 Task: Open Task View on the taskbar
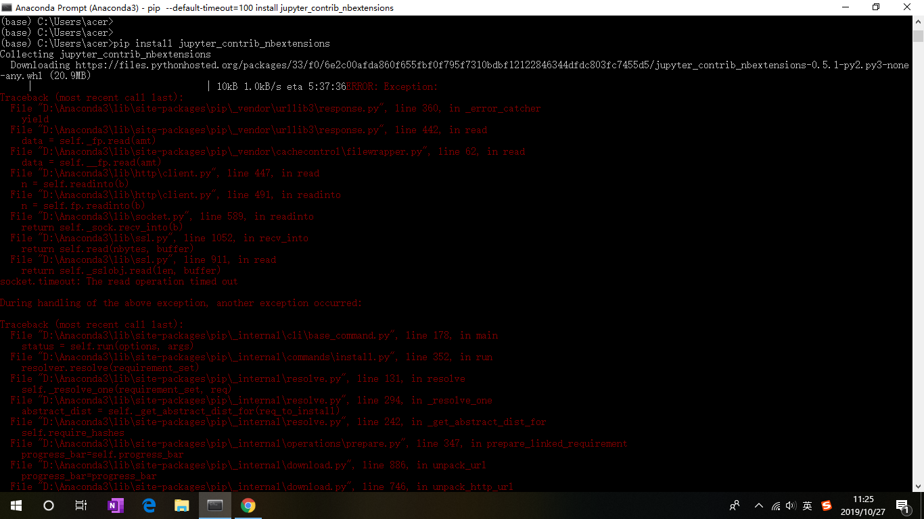tap(81, 505)
